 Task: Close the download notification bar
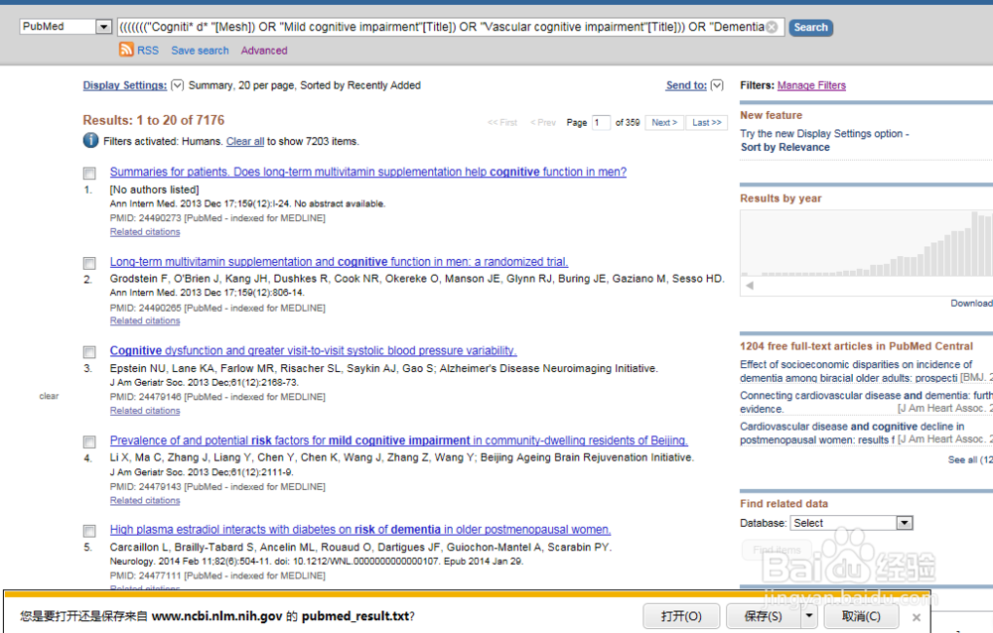(917, 617)
